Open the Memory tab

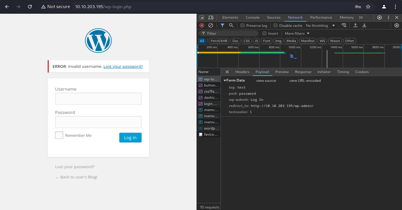point(347,17)
